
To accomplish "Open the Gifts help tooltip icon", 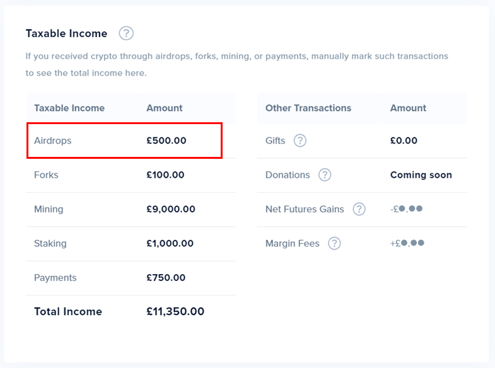I will 300,141.
